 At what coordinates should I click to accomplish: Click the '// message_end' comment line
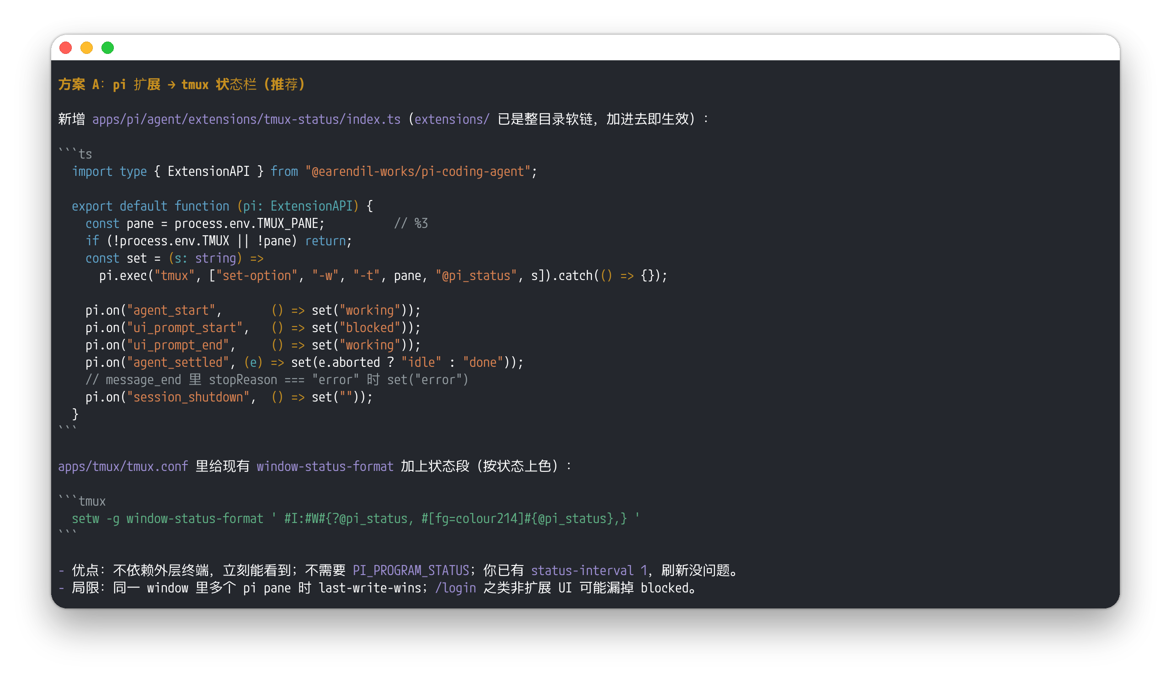coord(277,380)
